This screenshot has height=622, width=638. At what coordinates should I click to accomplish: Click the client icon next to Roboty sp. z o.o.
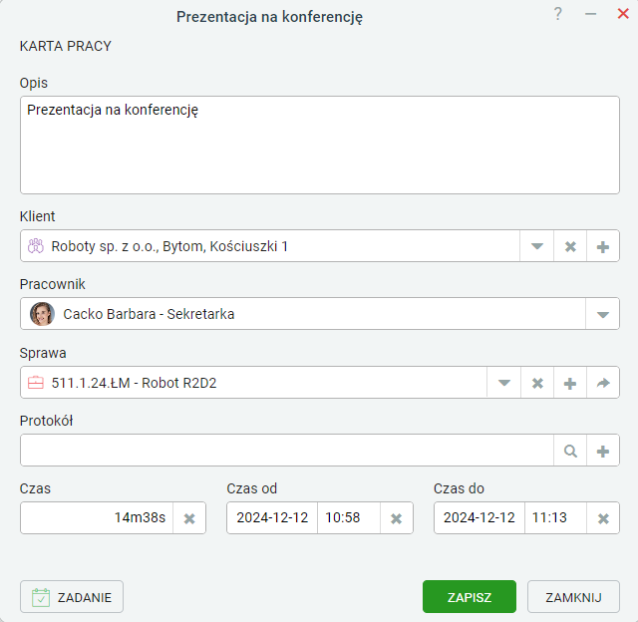pos(36,246)
